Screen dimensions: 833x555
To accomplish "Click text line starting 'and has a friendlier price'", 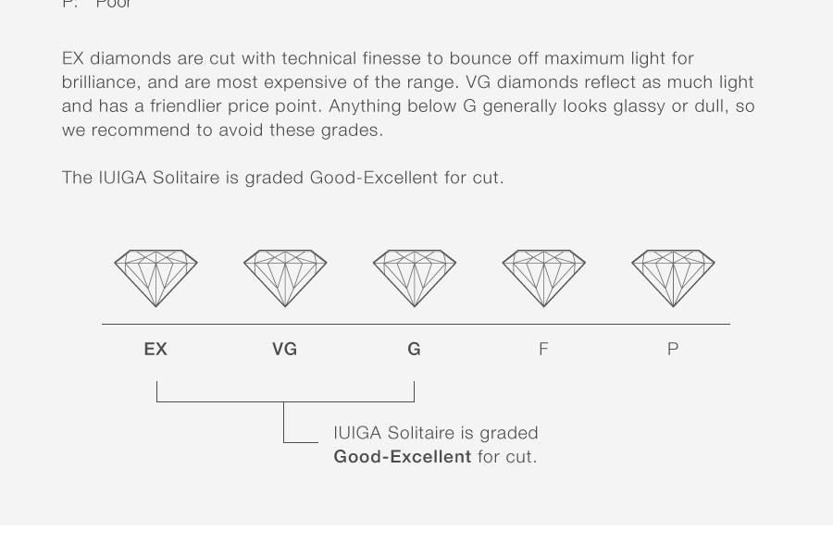I will click(408, 105).
